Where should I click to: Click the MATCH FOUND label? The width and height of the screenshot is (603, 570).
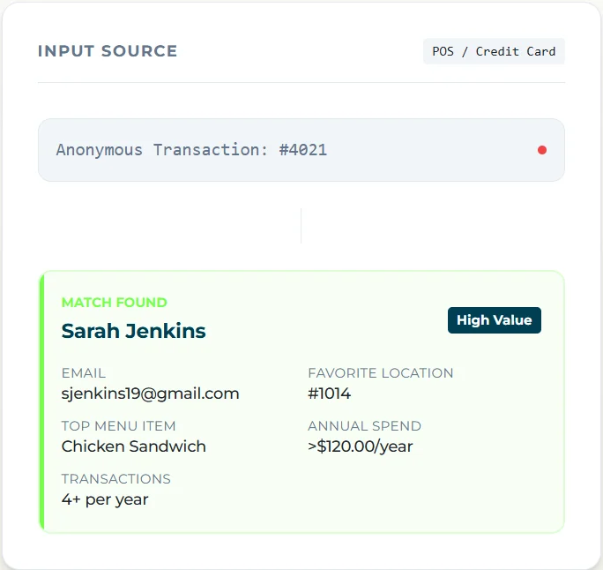(x=115, y=303)
